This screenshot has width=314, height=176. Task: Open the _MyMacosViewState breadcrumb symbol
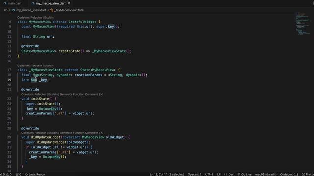pos(69,10)
